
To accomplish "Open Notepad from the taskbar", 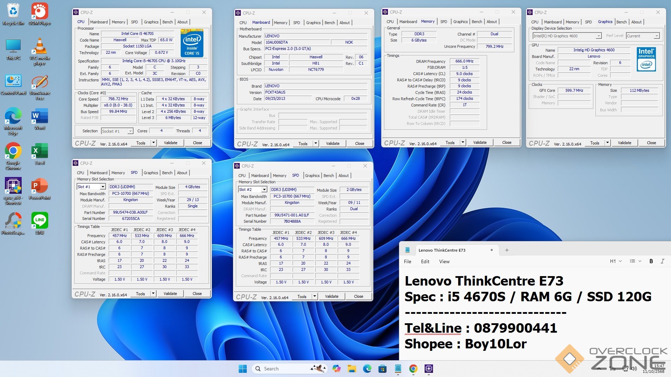I will click(x=398, y=369).
